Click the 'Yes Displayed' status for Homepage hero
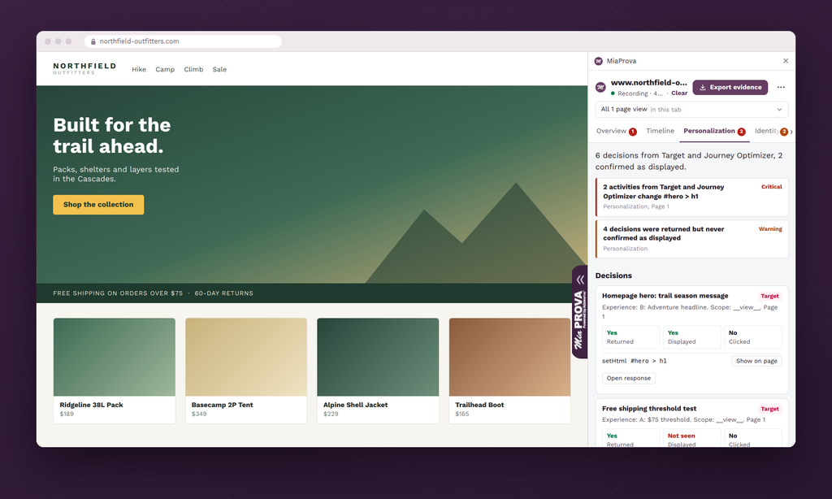Viewport: 832px width, 499px height. (692, 337)
